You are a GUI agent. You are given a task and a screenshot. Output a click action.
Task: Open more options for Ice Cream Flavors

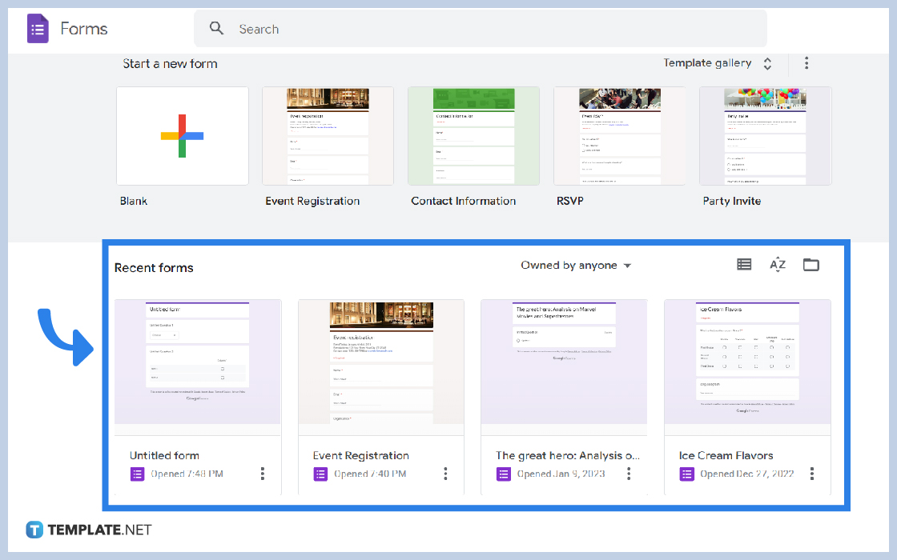click(x=812, y=474)
